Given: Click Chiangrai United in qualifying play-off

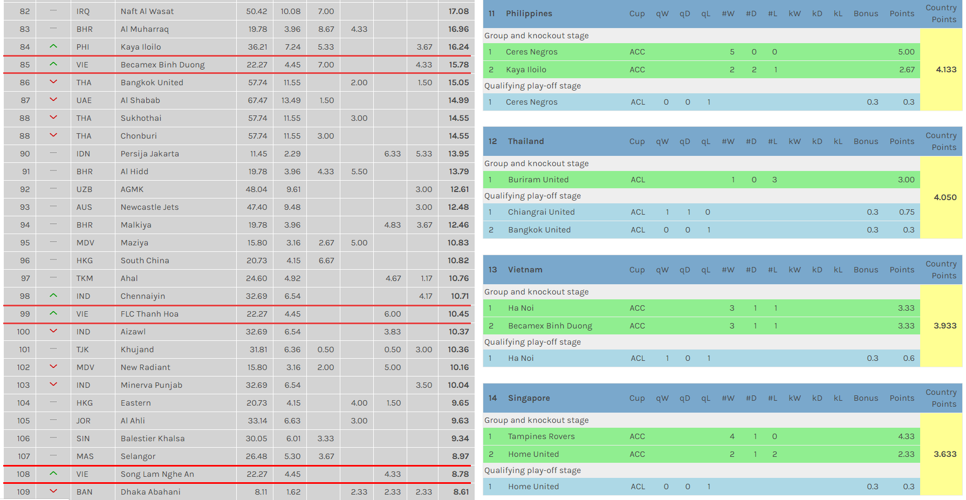Looking at the screenshot, I should 541,212.
